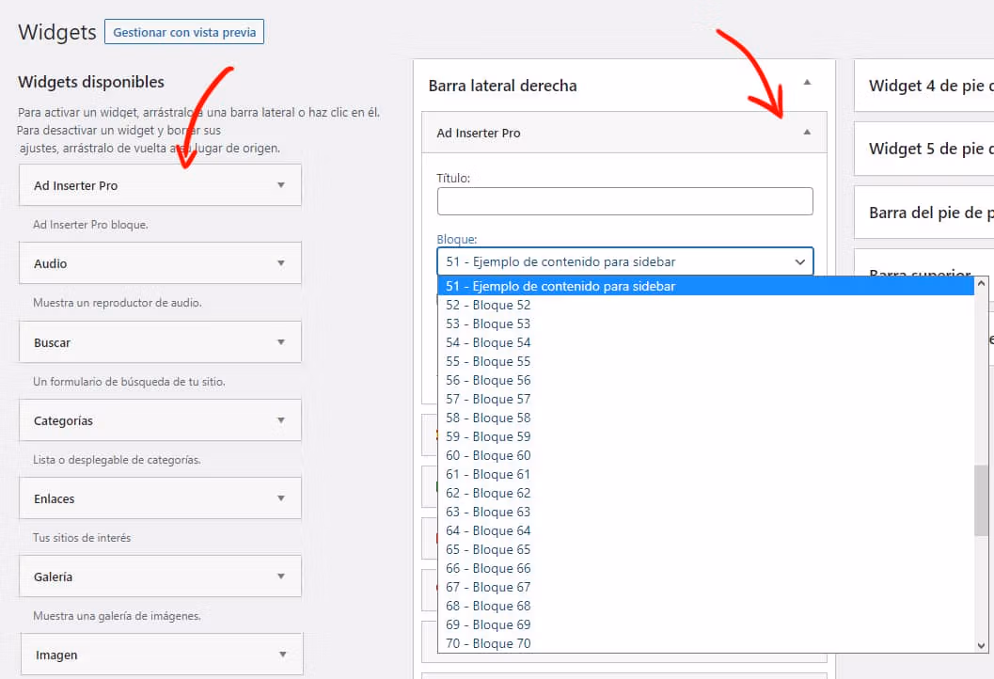Select option 56 - Bloque 56
The width and height of the screenshot is (994, 679).
click(705, 380)
